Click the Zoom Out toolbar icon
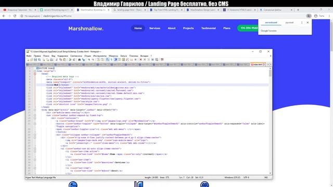This screenshot has height=187, width=333. click(x=93, y=60)
